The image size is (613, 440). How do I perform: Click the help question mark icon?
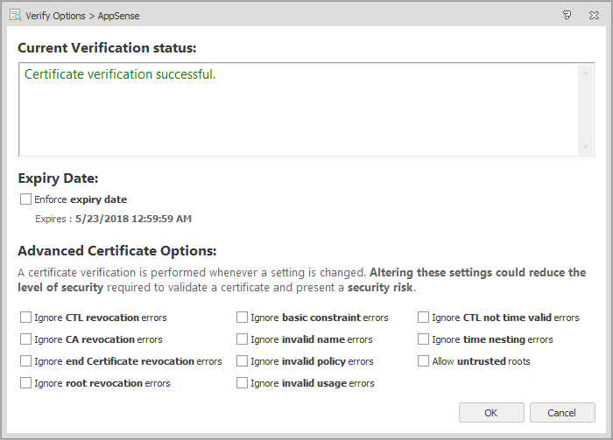[x=567, y=14]
